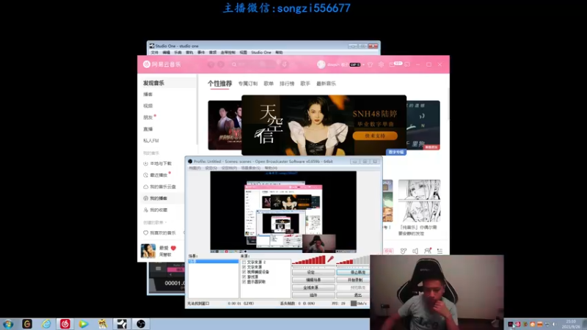Open the playlist queue icon in player bar
The height and width of the screenshot is (330, 587).
click(x=440, y=251)
